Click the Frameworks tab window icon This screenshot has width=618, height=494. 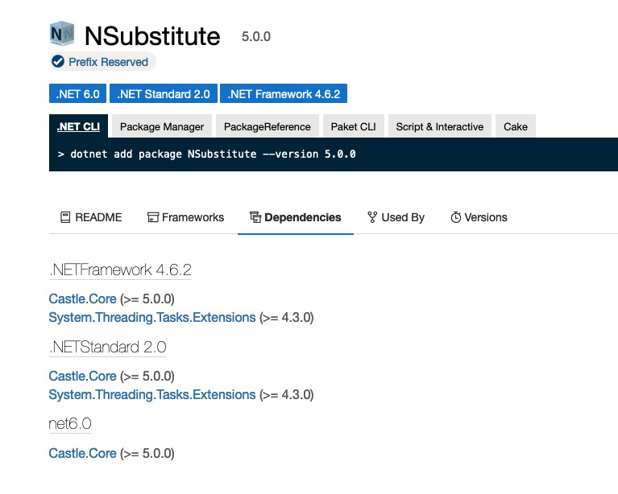(152, 217)
